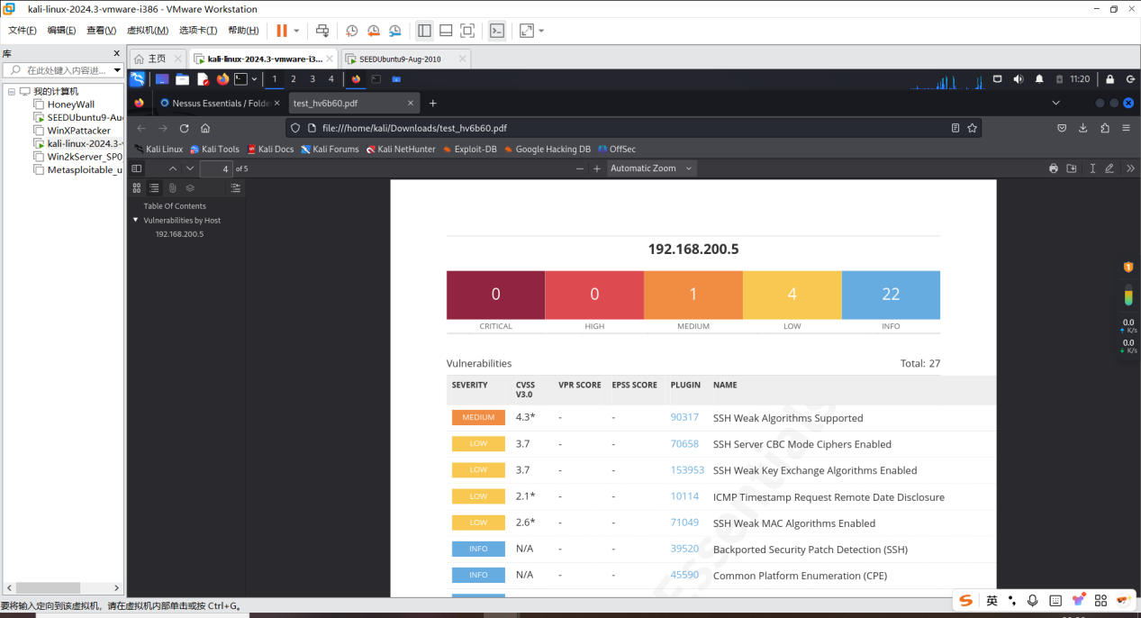Screen dimensions: 1141x618
Task: Open Kali panel file manager launcher
Action: 183,79
